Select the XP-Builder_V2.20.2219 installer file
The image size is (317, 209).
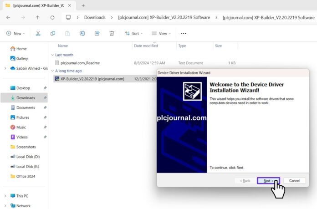[x=92, y=79]
